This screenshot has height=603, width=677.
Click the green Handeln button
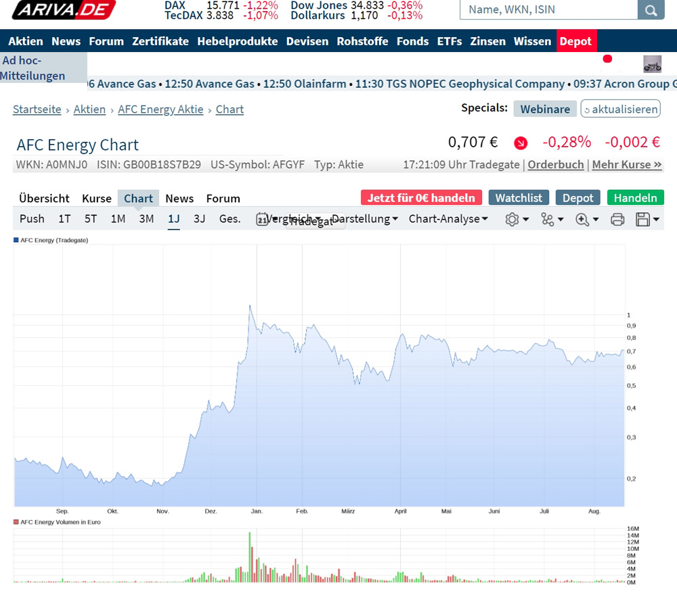[x=635, y=198]
